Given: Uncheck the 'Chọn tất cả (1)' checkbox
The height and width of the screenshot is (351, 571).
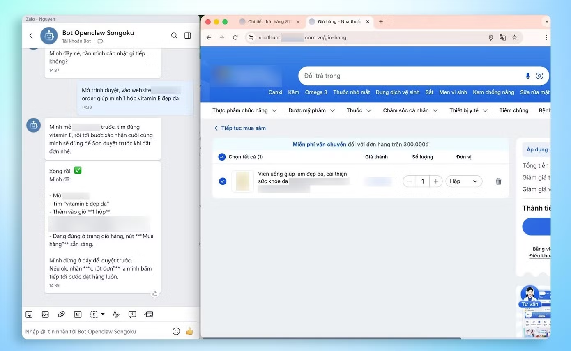Looking at the screenshot, I should click(x=222, y=156).
